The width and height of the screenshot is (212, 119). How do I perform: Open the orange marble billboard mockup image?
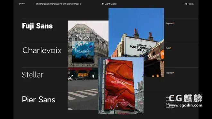click(x=120, y=86)
